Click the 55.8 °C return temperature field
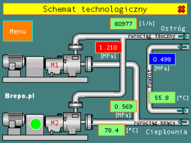Viewport: 191px width, 143px height. pyautogui.click(x=162, y=97)
